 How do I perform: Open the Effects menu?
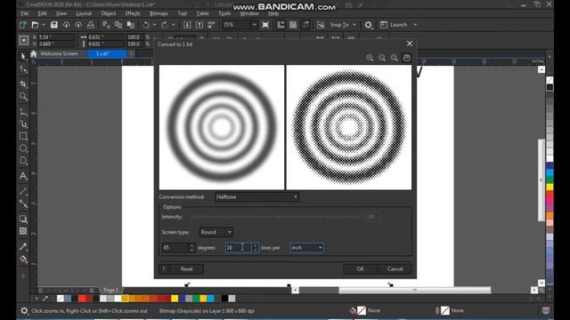pyautogui.click(x=133, y=13)
